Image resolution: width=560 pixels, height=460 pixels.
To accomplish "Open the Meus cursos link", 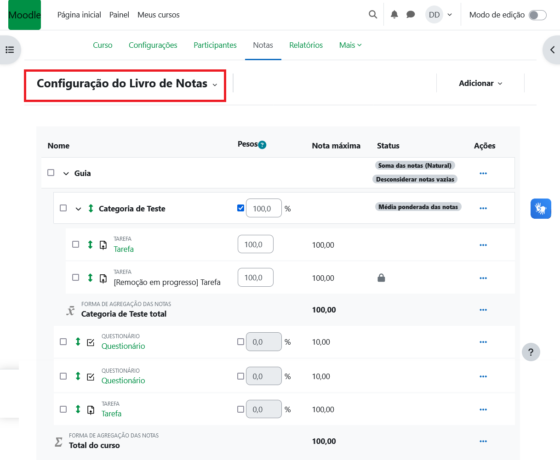I will (158, 15).
